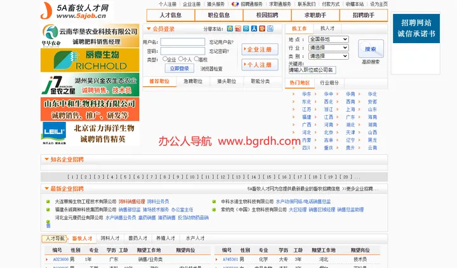
Task: Share the site via the light blue share icon
Action: [x=270, y=29]
